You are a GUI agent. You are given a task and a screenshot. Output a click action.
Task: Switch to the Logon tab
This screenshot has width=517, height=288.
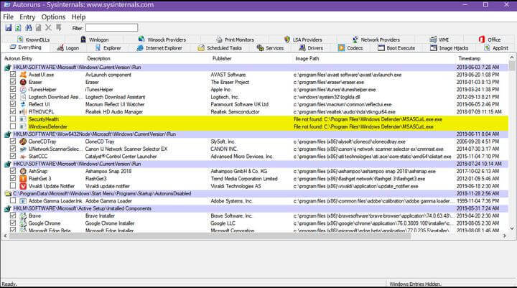(x=68, y=48)
